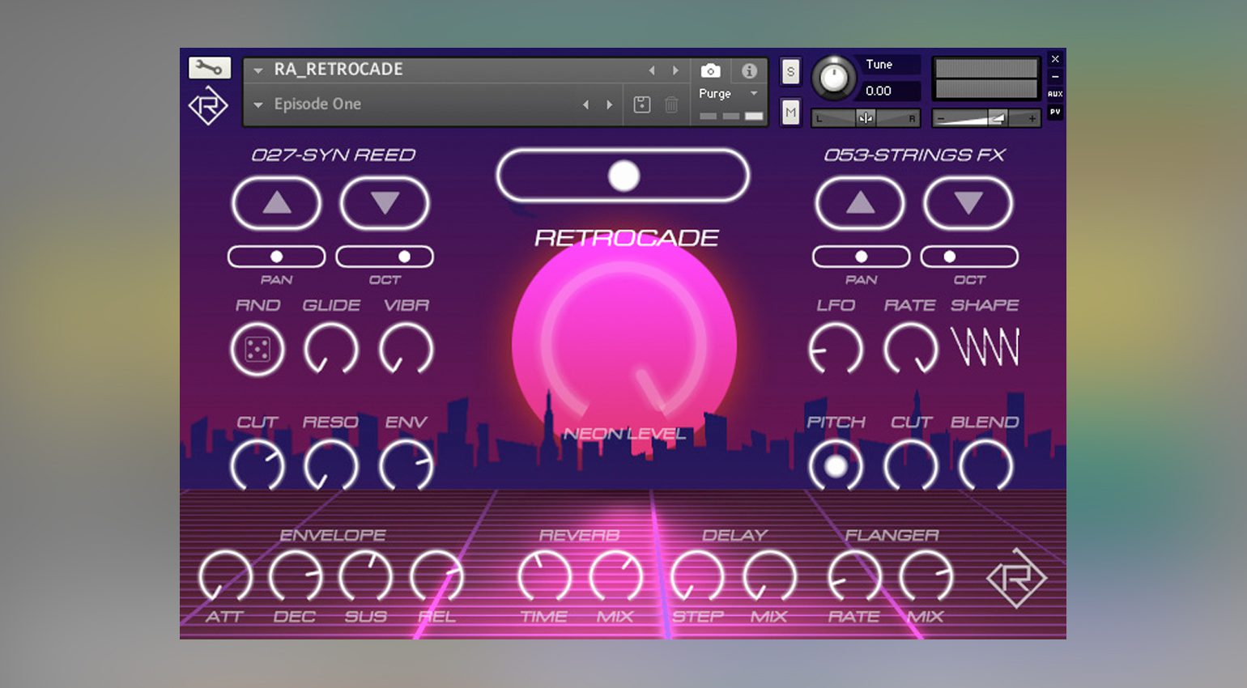
Task: Toggle the Solo S button
Action: click(790, 72)
